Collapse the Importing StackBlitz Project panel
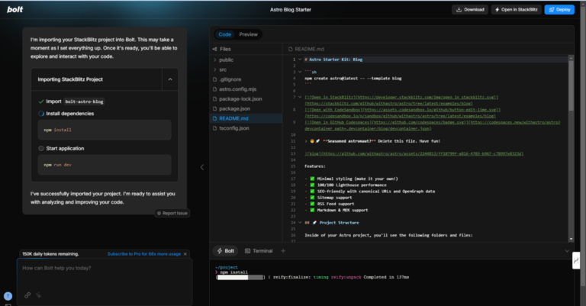This screenshot has height=306, width=586. (170, 79)
